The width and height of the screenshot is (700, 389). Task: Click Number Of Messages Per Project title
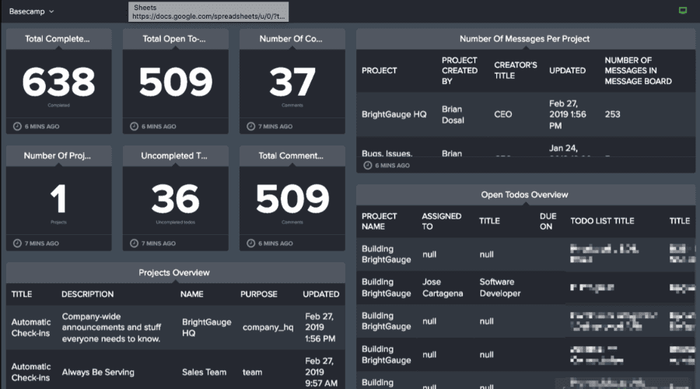pos(524,39)
